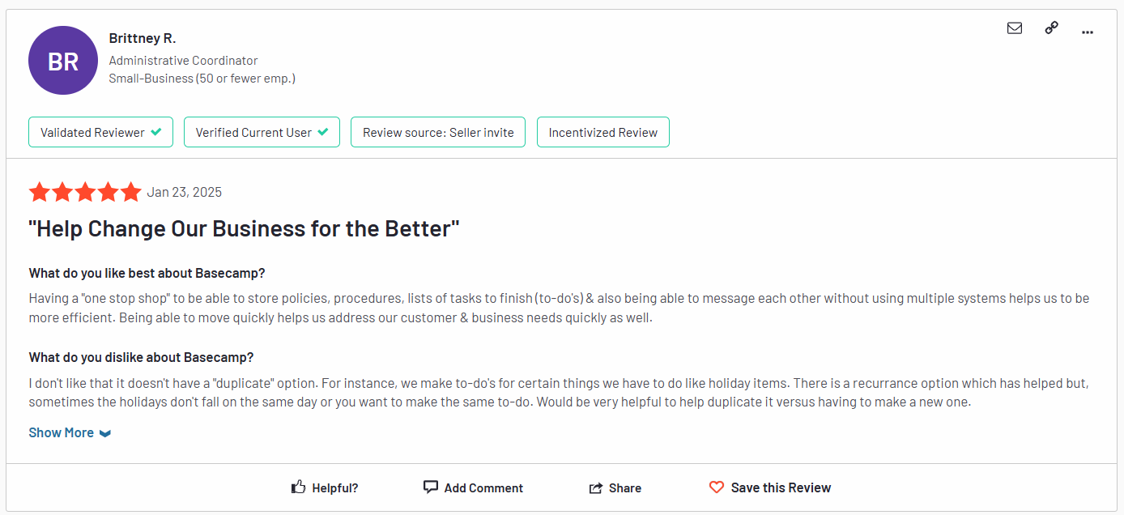Click the BR avatar circle
The width and height of the screenshot is (1124, 515).
[63, 61]
